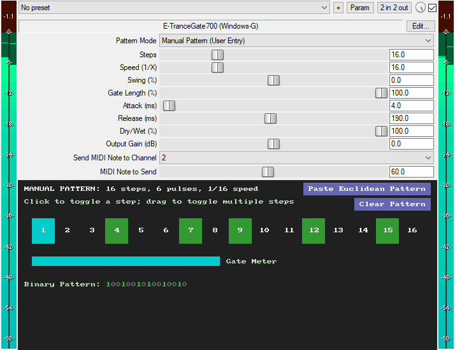
Task: Toggle step 14 in the pattern
Action: click(363, 231)
